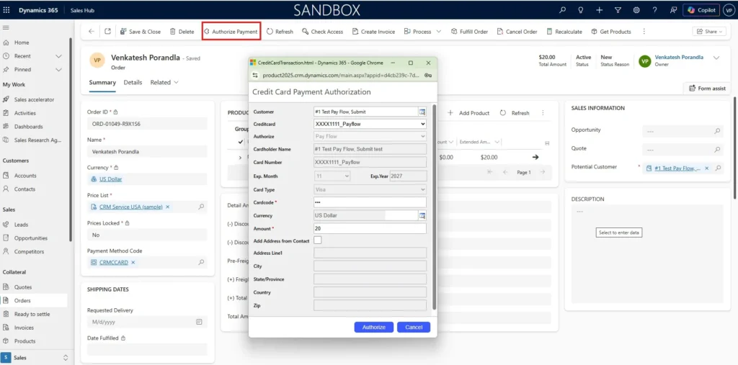Expand header fields chevron beside Owner
The width and height of the screenshot is (738, 365).
(x=716, y=58)
